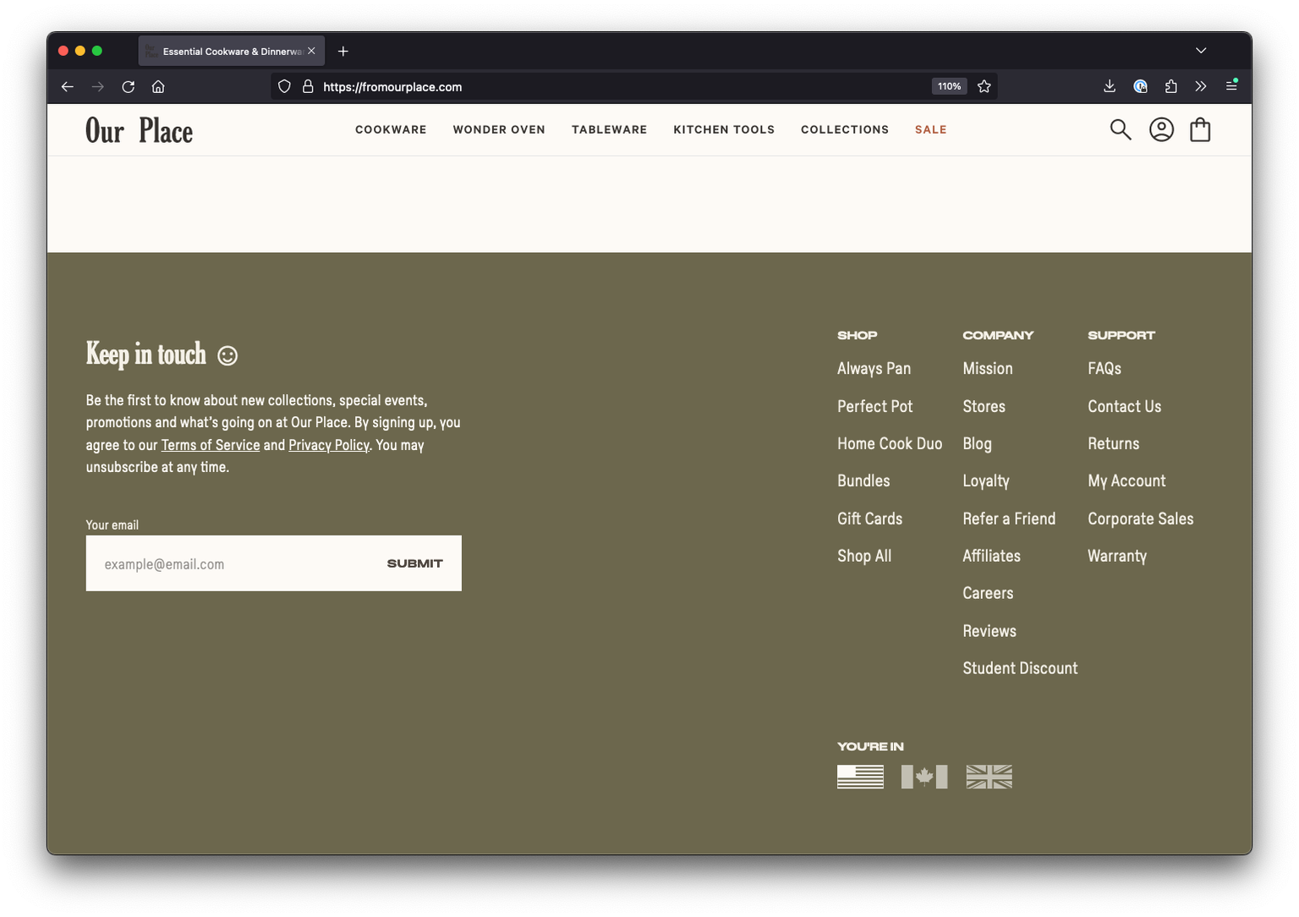
Task: Bookmark this page with the star
Action: (x=984, y=85)
